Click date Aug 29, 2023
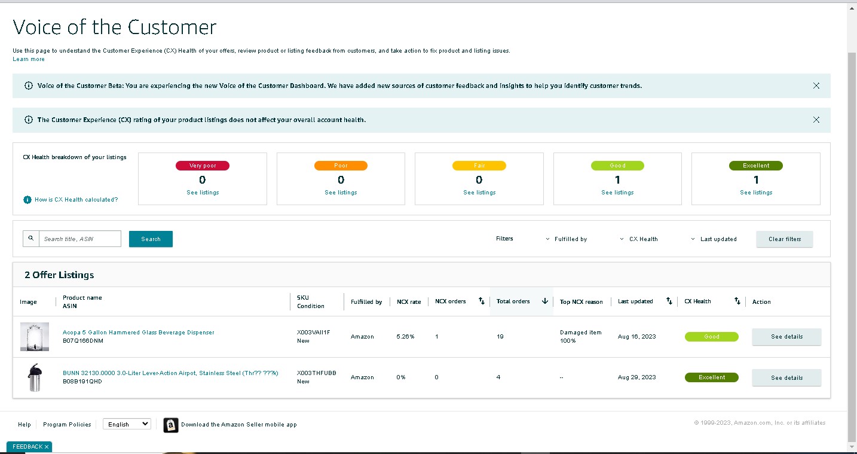 [636, 377]
